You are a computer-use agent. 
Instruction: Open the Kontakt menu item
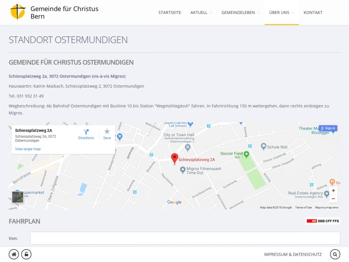313,13
